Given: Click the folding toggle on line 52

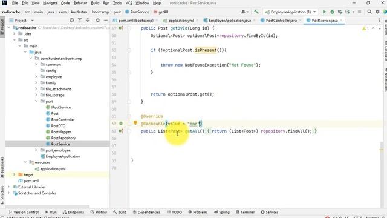Looking at the screenshot, I should point(129,50).
